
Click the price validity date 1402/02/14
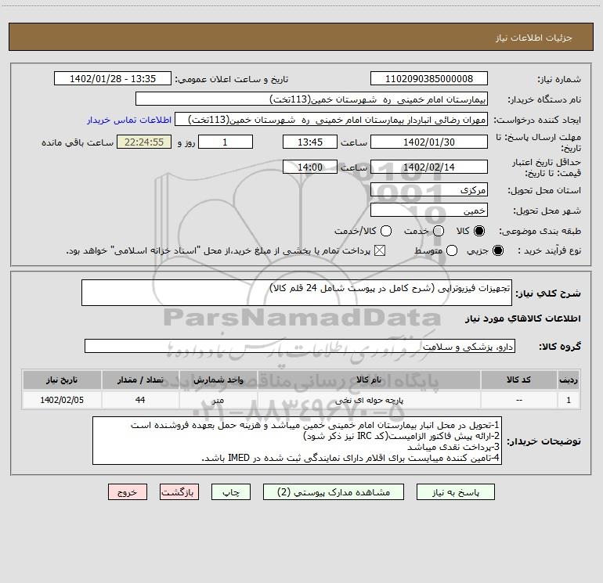point(429,167)
